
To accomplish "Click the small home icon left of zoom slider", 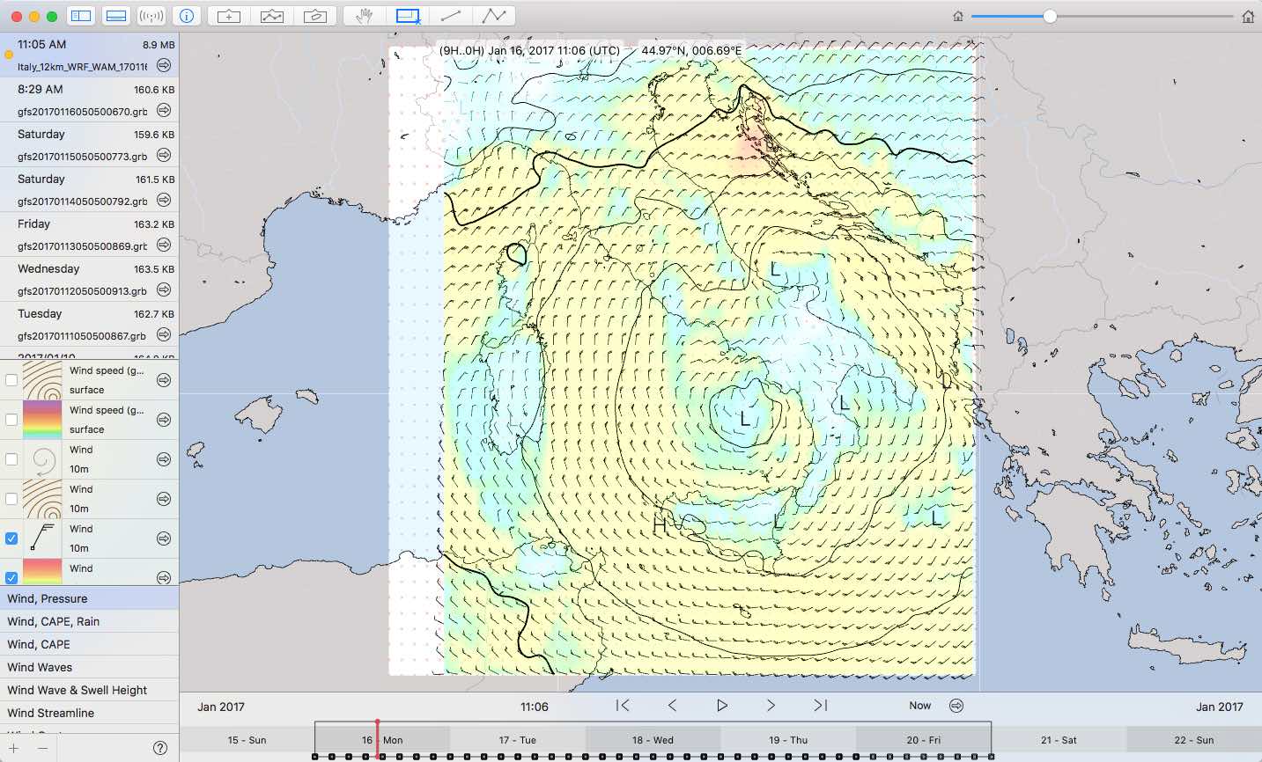I will 958,17.
